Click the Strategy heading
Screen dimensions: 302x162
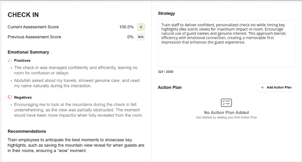pyautogui.click(x=166, y=14)
